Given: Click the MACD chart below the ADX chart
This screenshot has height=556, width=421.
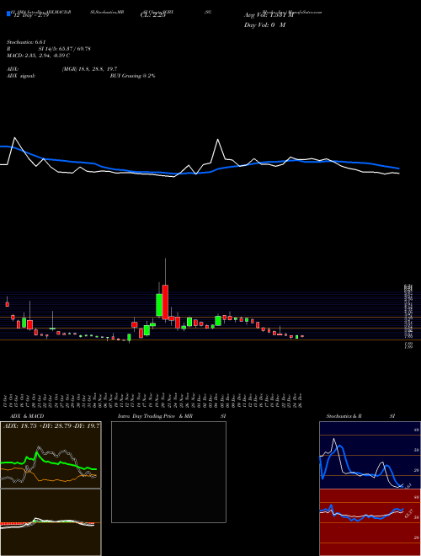Looking at the screenshot, I should pos(51,522).
